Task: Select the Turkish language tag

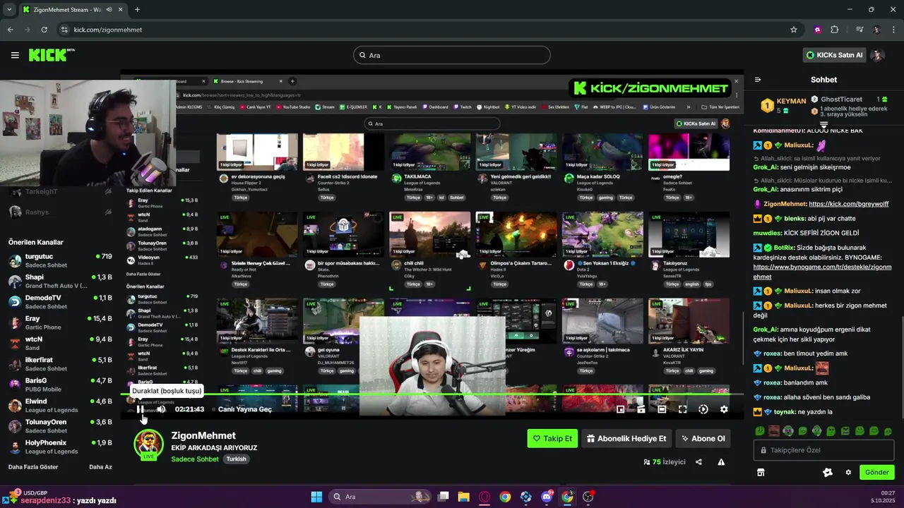Action: [x=236, y=459]
